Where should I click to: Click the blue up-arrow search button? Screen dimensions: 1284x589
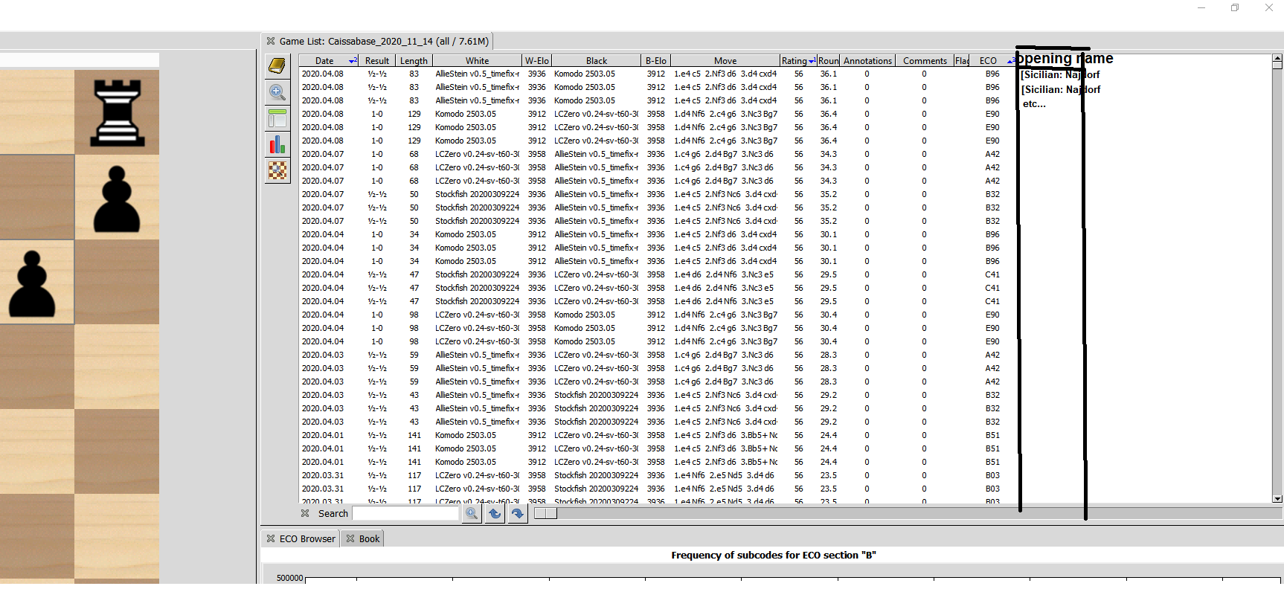(495, 514)
